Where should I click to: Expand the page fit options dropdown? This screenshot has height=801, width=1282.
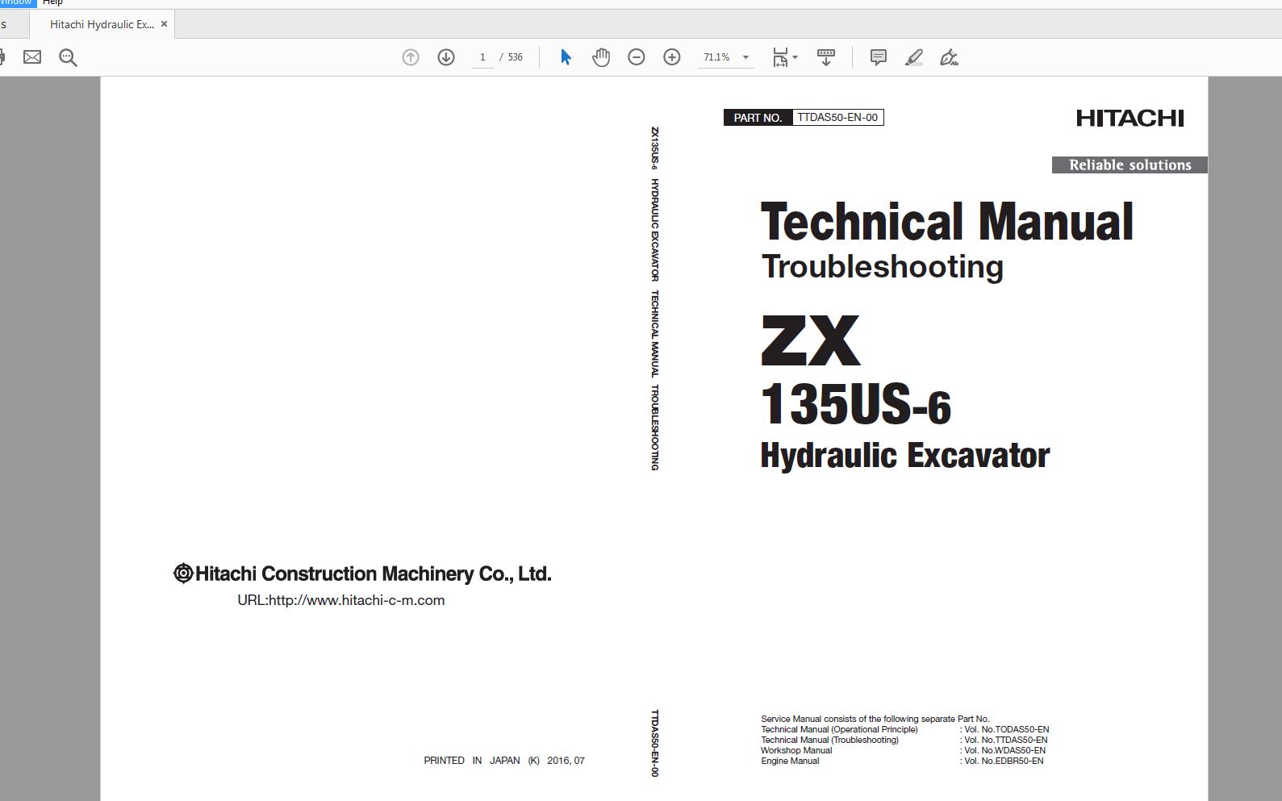[x=795, y=57]
